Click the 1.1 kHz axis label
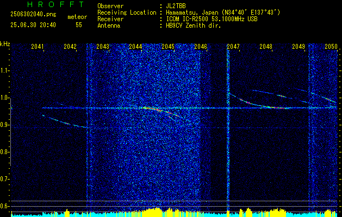Image resolution: width=342 pixels, height=217 pixels. pyautogui.click(x=4, y=71)
